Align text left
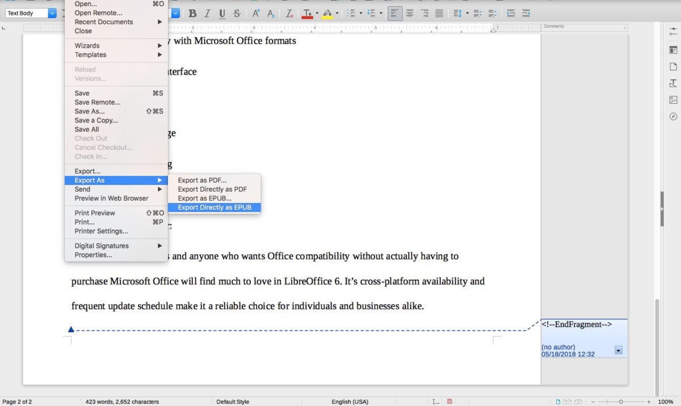 pyautogui.click(x=395, y=13)
